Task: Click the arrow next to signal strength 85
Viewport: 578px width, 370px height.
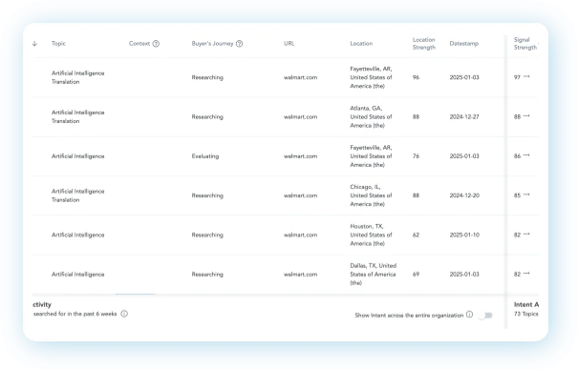Action: tap(526, 195)
